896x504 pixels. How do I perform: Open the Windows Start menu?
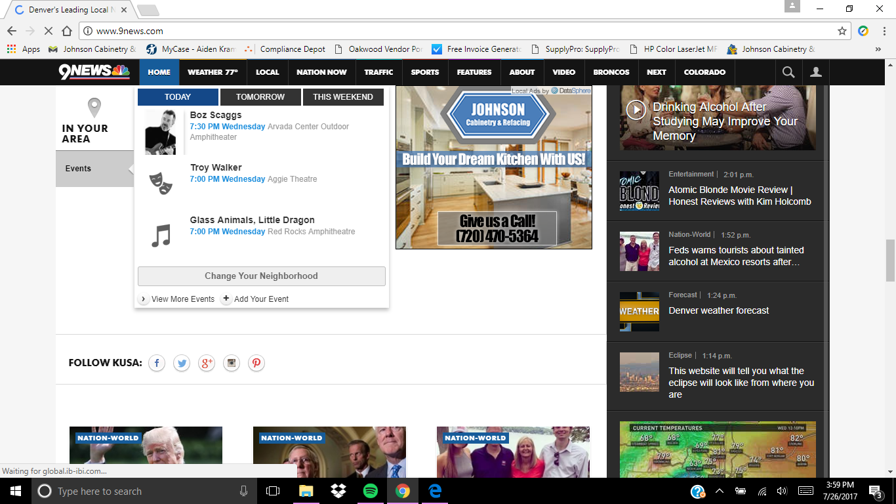[16, 491]
